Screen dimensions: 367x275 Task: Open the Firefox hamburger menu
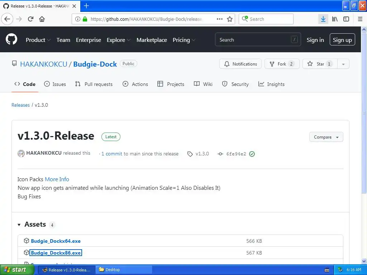click(x=360, y=19)
